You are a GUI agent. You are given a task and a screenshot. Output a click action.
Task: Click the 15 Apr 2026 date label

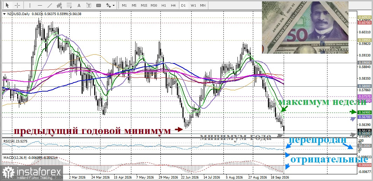tap(123, 177)
